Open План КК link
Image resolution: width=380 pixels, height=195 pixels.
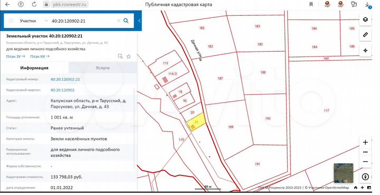click(x=40, y=56)
